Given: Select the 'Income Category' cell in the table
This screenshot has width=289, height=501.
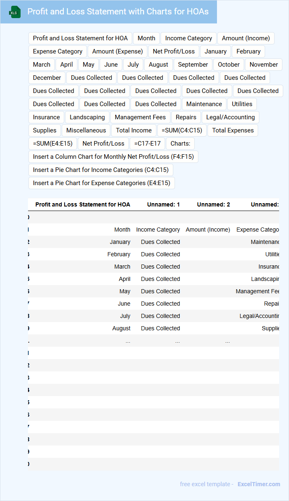Looking at the screenshot, I should click(x=158, y=230).
